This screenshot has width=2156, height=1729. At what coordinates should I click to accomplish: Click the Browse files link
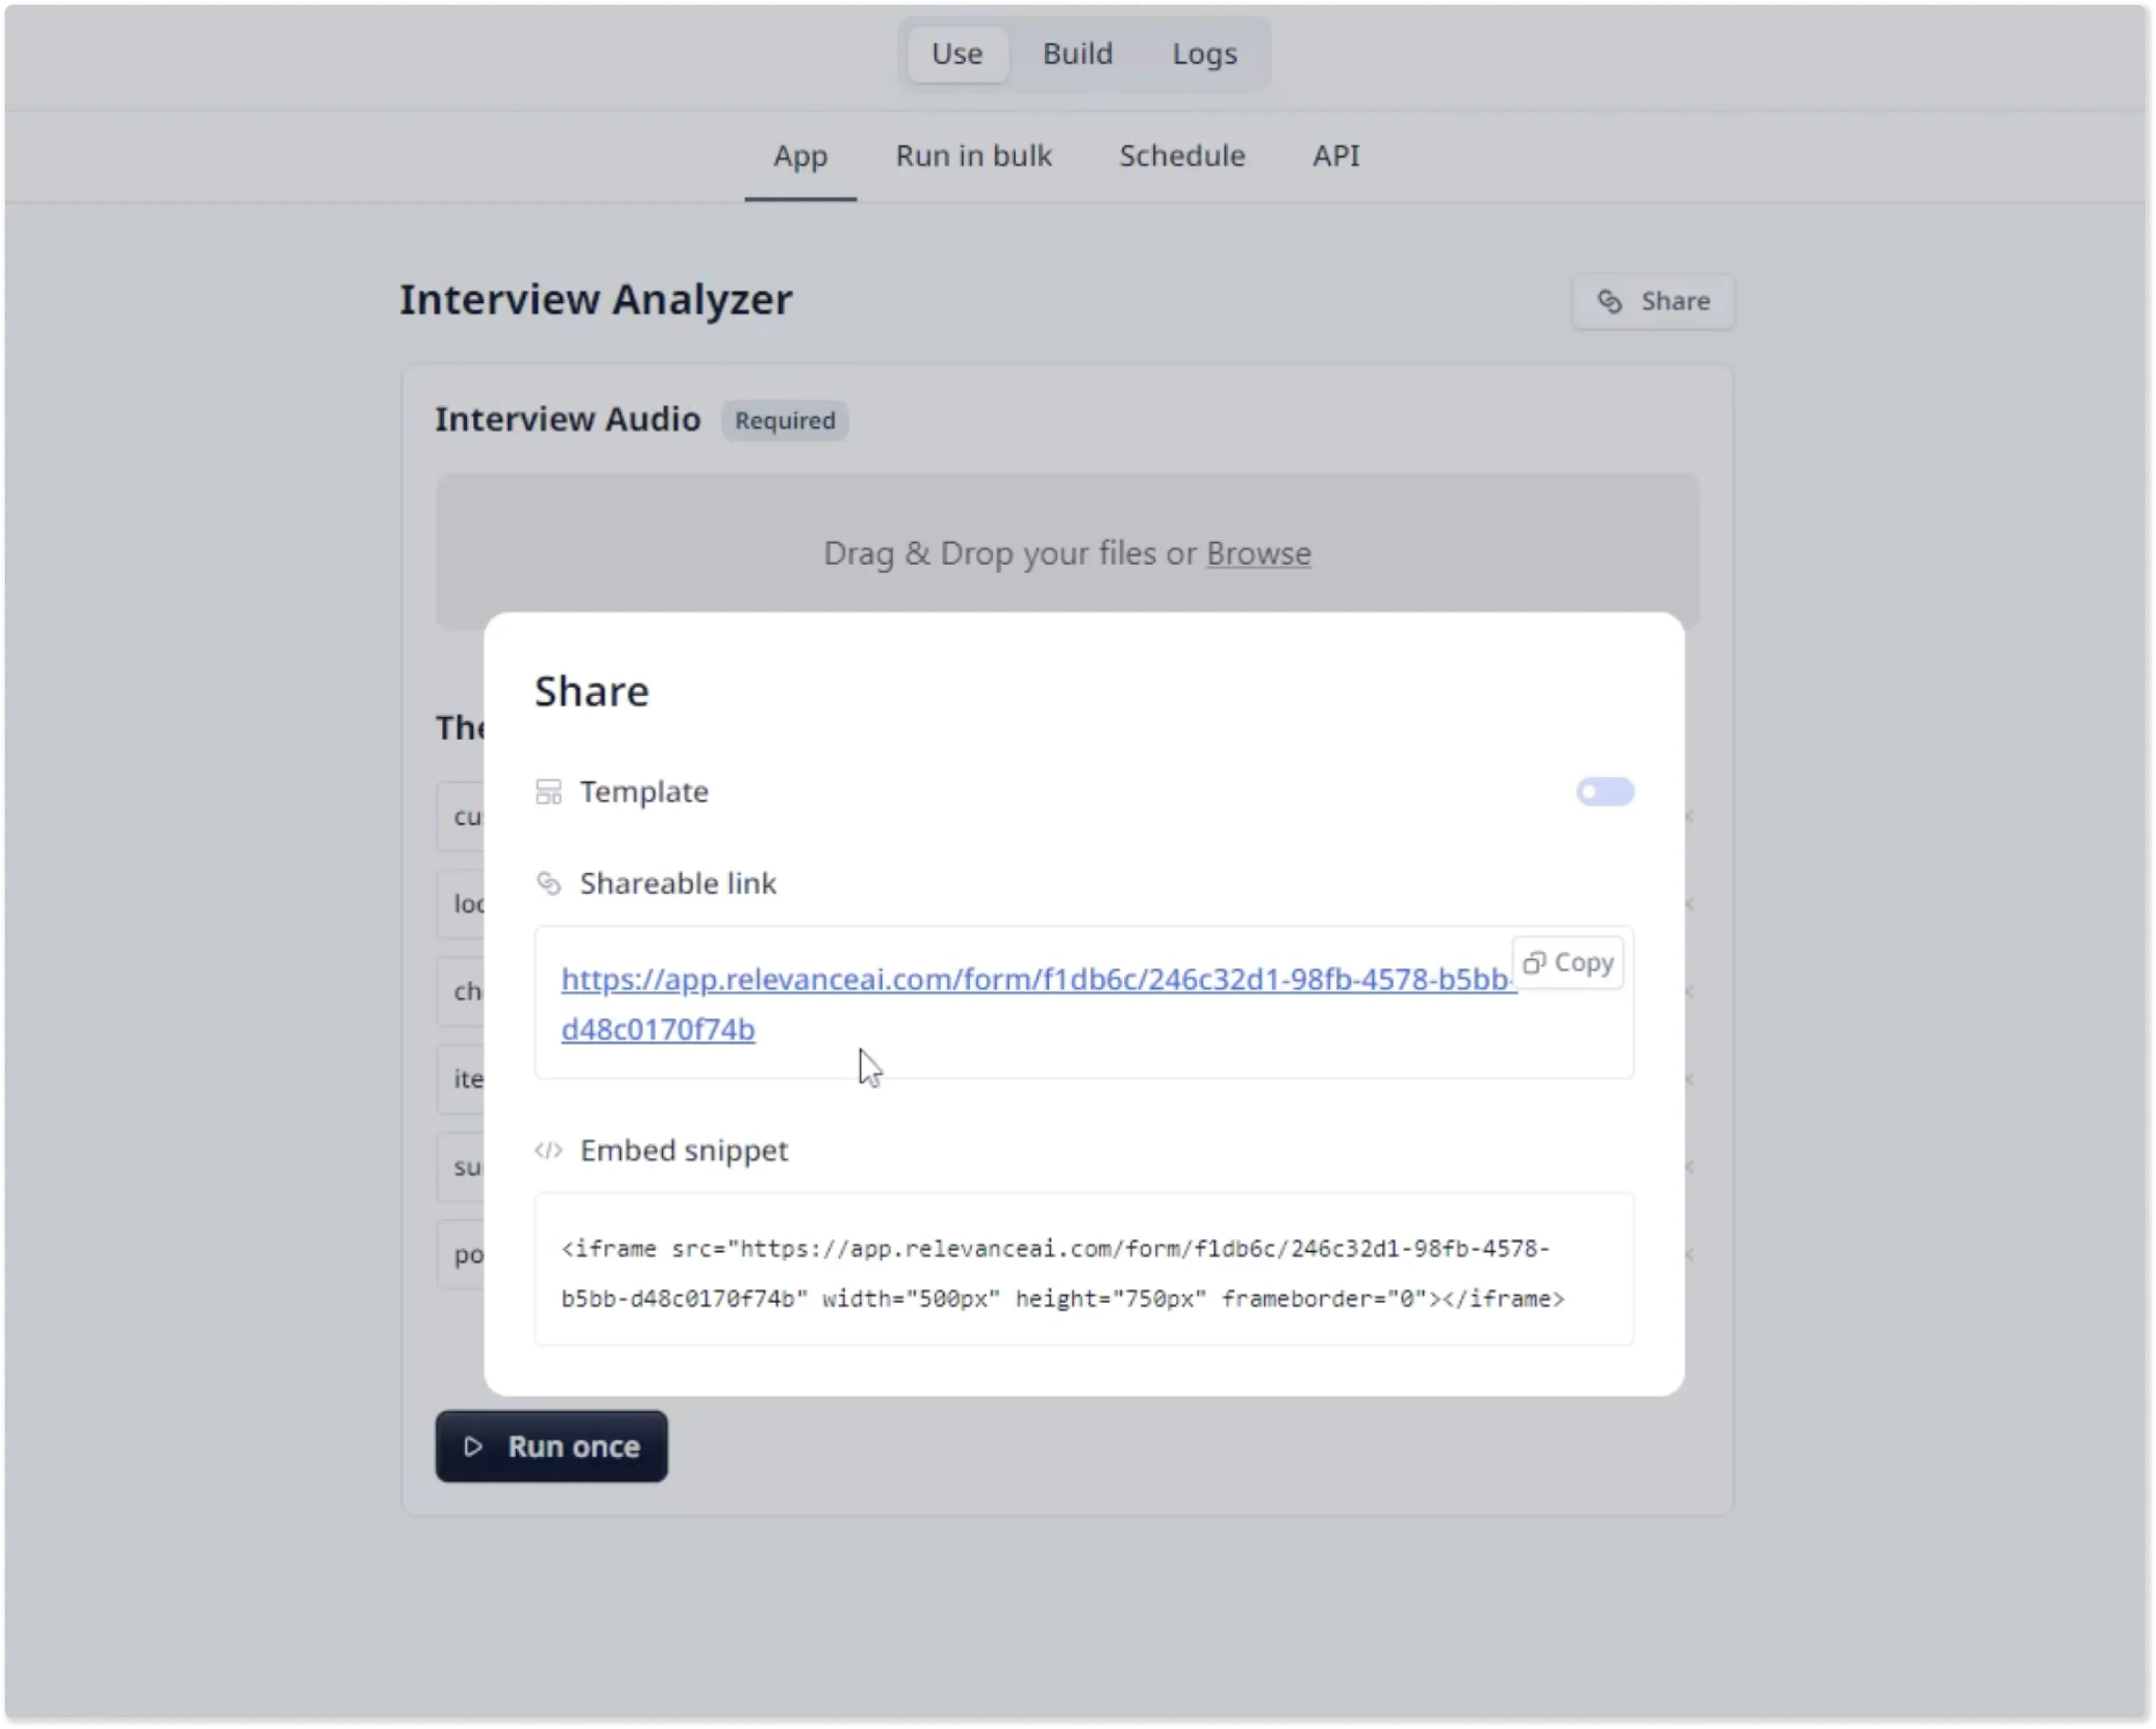click(x=1258, y=553)
